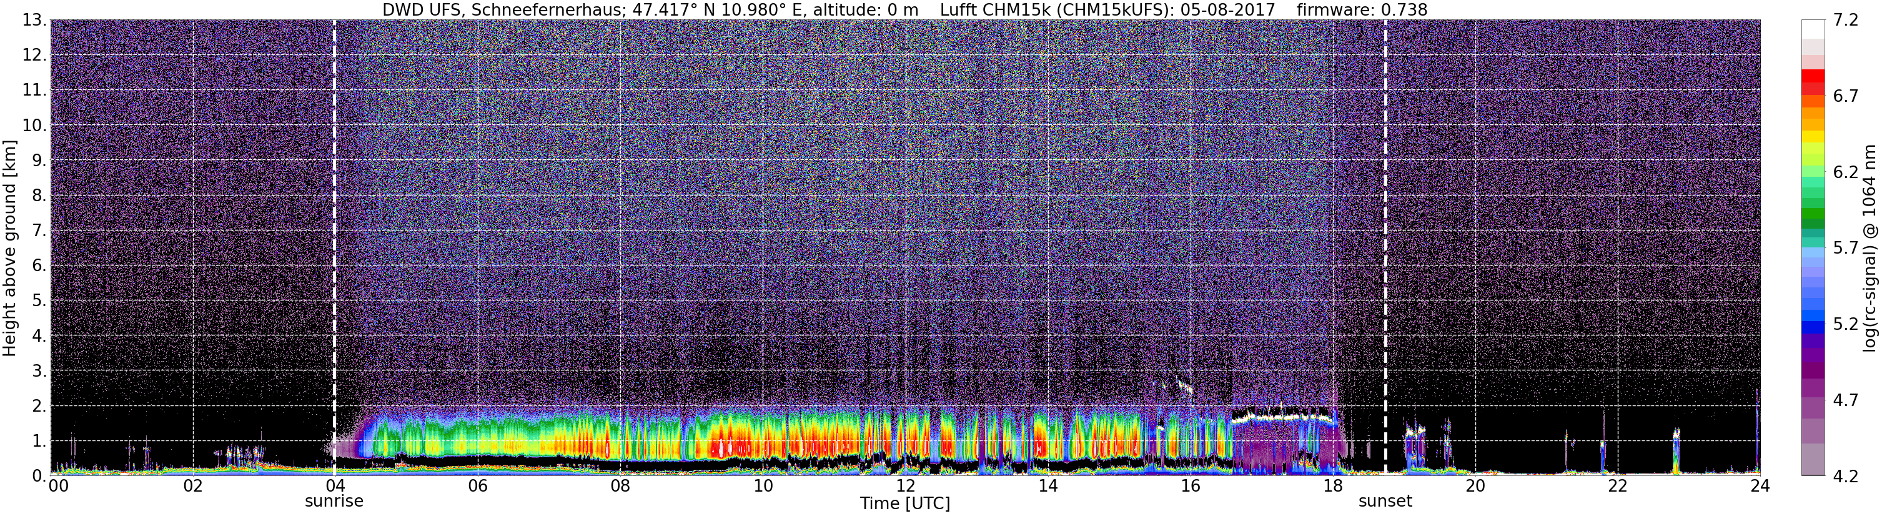This screenshot has width=1882, height=516.
Task: Click the colorbar tick value 4.7
Action: pyautogui.click(x=1846, y=400)
